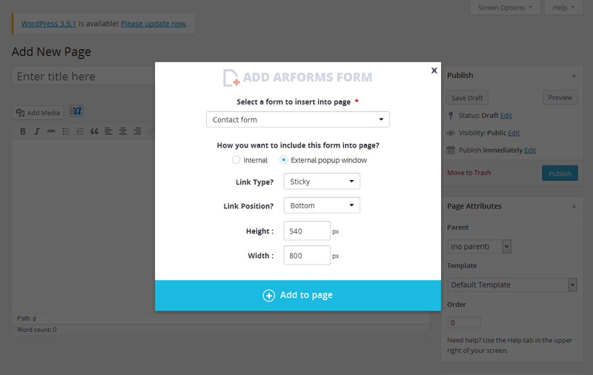
Task: Click the plus icon in Add to page bar
Action: (269, 295)
